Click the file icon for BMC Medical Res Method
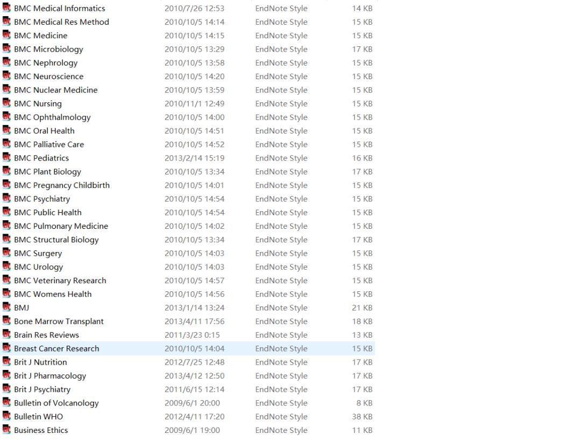 pyautogui.click(x=6, y=21)
